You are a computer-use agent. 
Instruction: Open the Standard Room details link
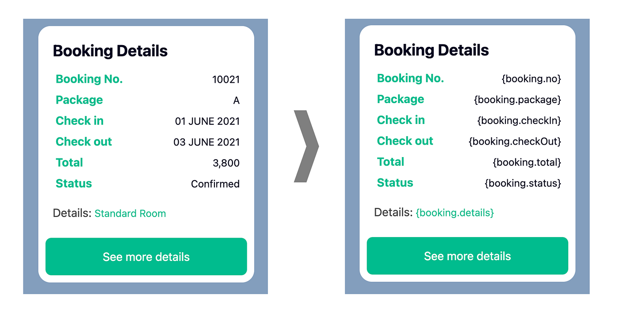(130, 214)
